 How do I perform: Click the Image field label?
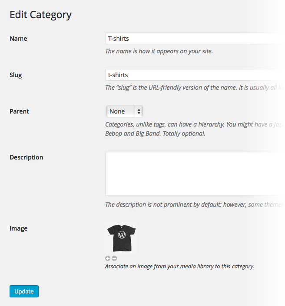pos(18,228)
